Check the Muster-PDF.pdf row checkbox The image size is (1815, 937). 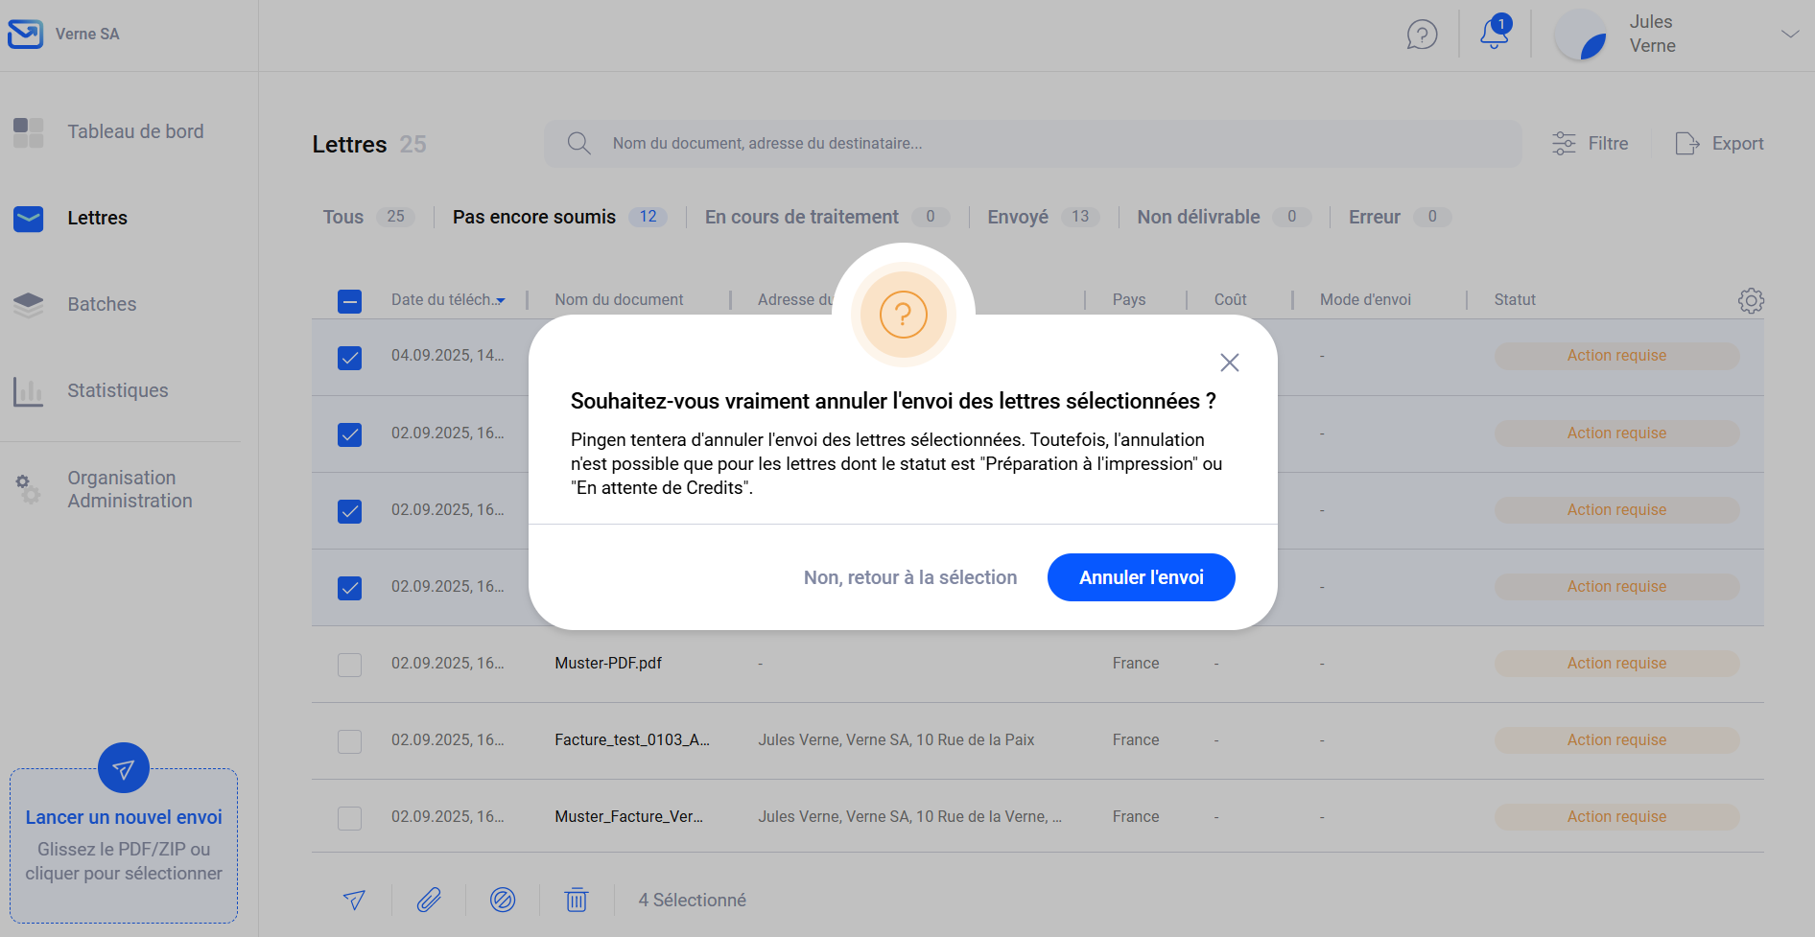click(x=350, y=665)
